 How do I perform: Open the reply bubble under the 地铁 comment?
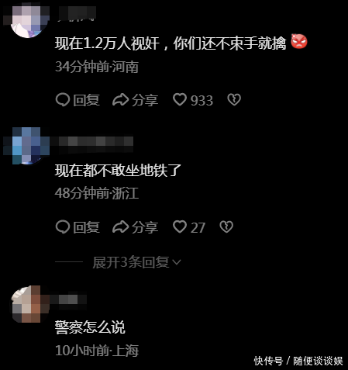pos(63,226)
